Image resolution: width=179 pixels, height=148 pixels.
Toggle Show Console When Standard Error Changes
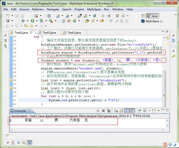[x=132, y=111]
